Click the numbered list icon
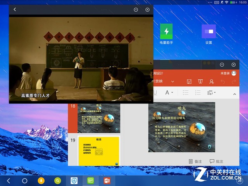Image resolution: width=248 pixels, height=186 pixels. click(x=198, y=93)
